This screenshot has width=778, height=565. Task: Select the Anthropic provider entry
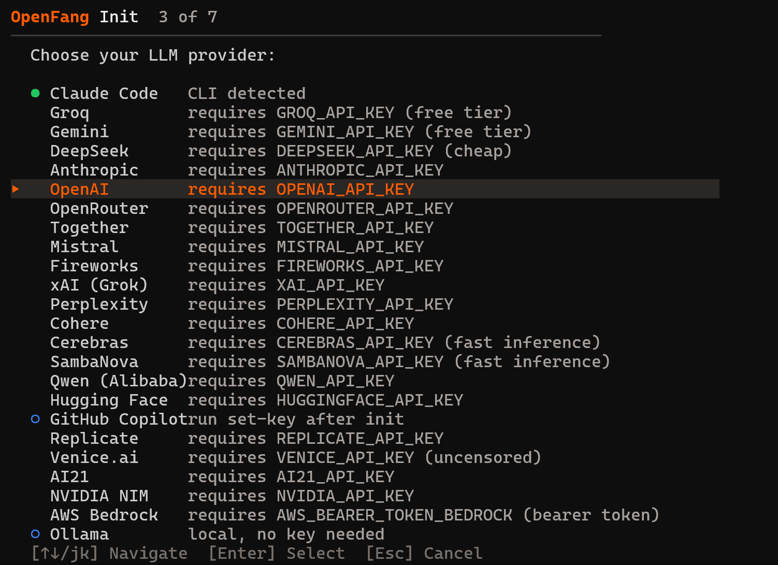[94, 170]
